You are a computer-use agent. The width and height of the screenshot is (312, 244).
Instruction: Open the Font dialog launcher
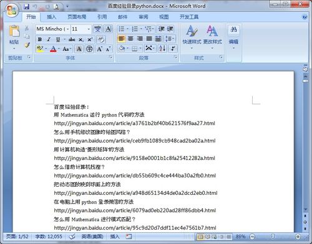pyautogui.click(x=110, y=57)
